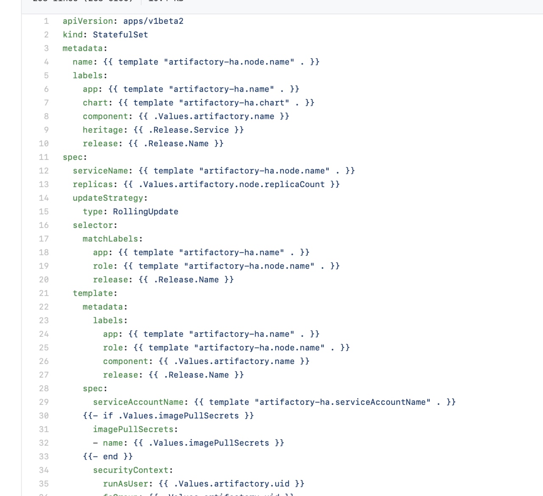Click the 'serviceAccountName:' code line

click(274, 402)
